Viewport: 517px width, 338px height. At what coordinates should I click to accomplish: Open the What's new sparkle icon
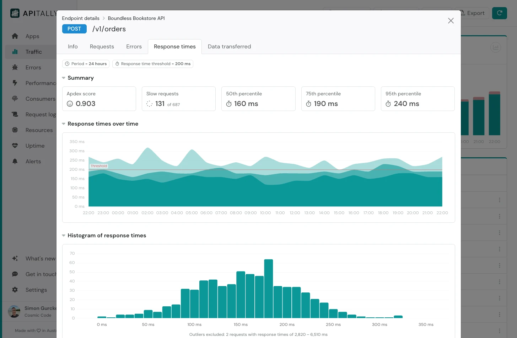[15, 258]
